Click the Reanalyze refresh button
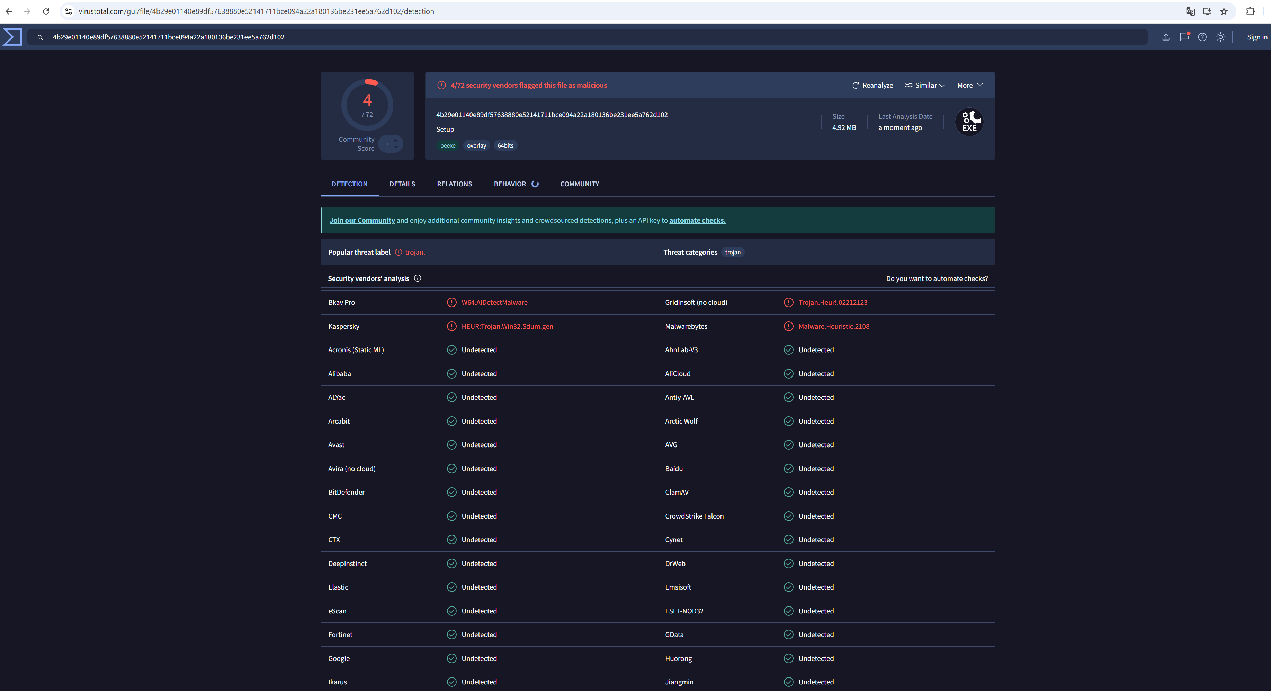Image resolution: width=1271 pixels, height=691 pixels. click(872, 86)
